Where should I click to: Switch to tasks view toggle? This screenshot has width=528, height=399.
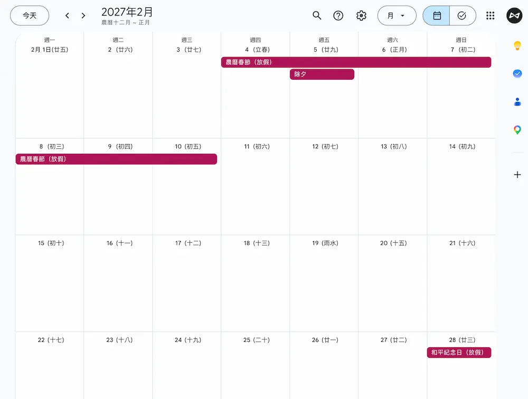[x=463, y=15]
